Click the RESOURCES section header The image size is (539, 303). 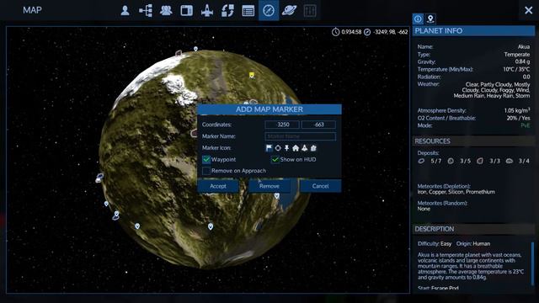(x=473, y=141)
